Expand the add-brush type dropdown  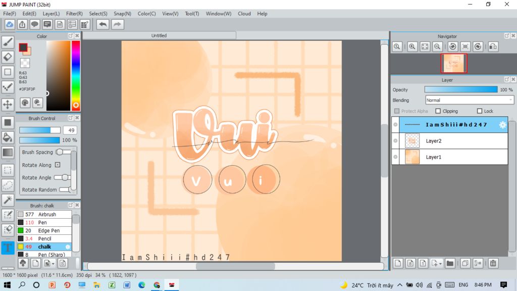point(53,264)
